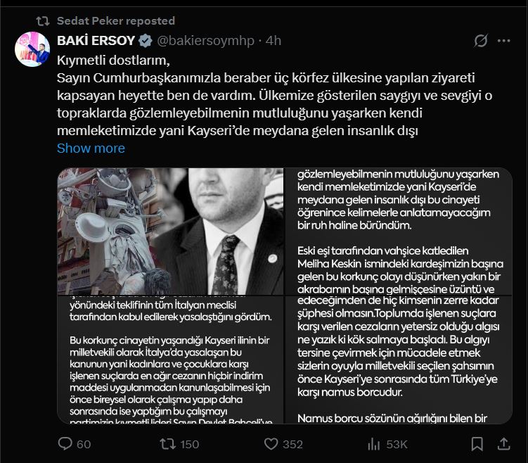Click the 4h post timestamp
528x463 pixels.
pos(273,41)
